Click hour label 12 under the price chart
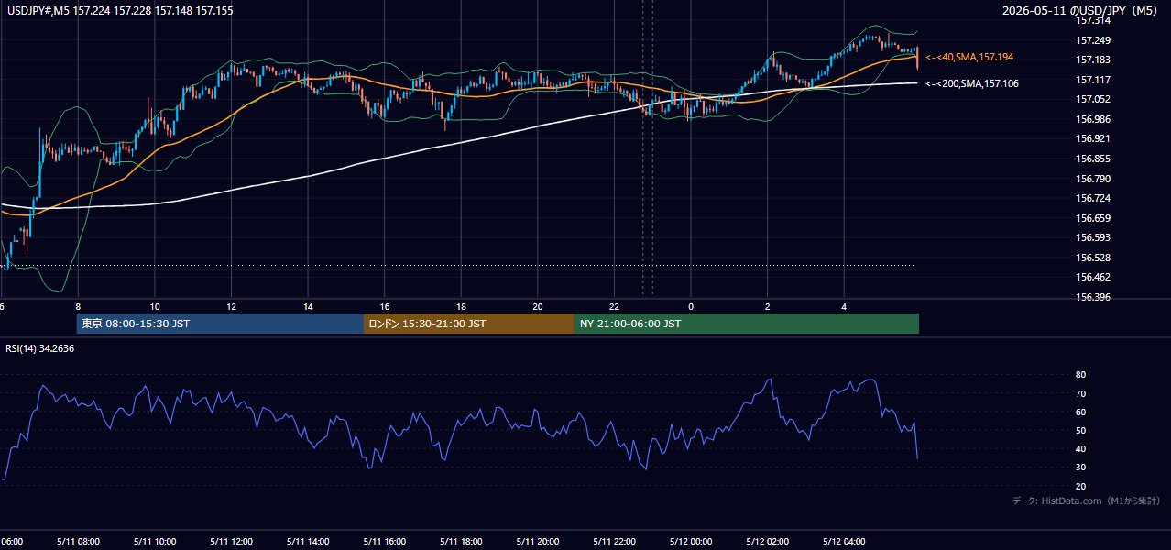1171x550 pixels. coord(231,306)
